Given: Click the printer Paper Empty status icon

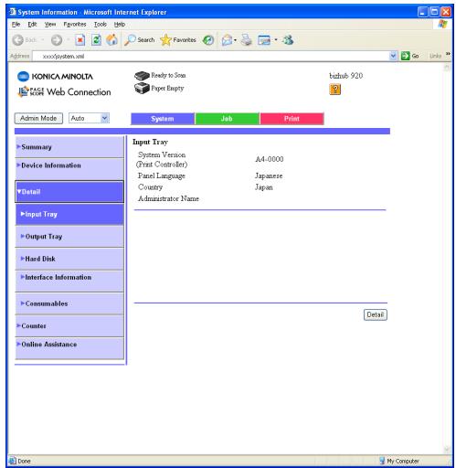Looking at the screenshot, I should (142, 89).
